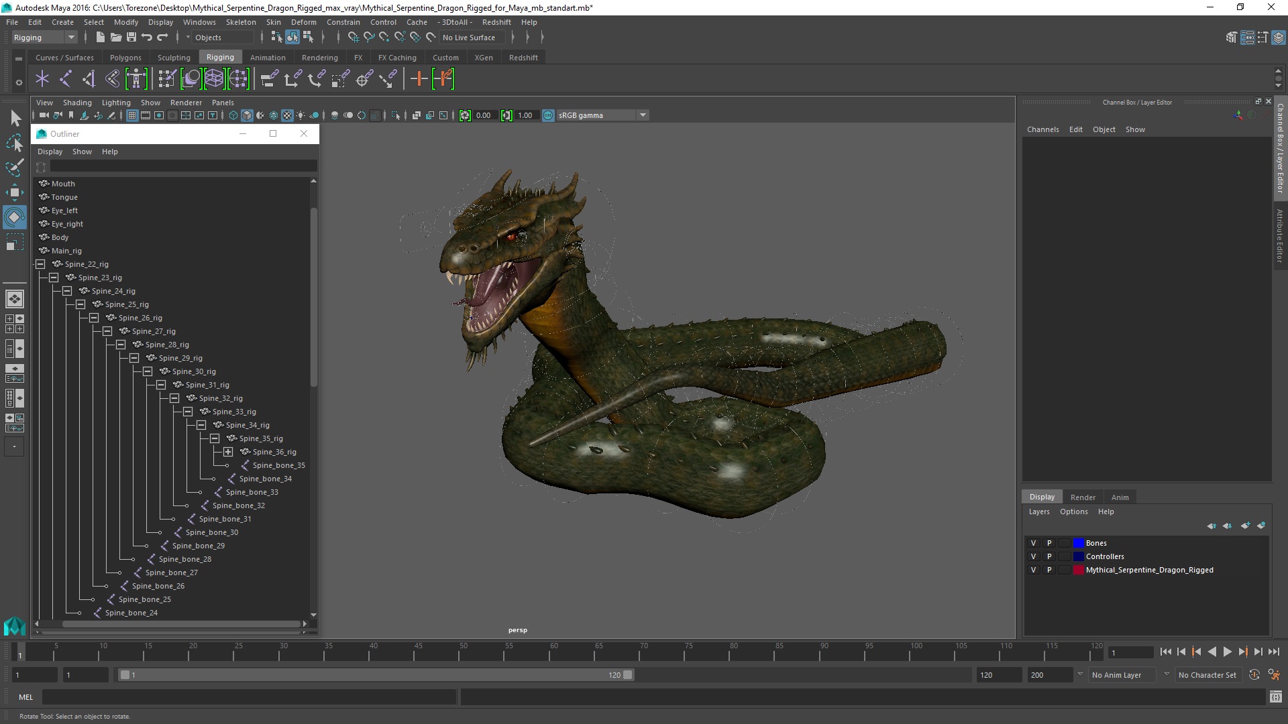Select Spine_bone_30 in the Outliner

[x=211, y=532]
